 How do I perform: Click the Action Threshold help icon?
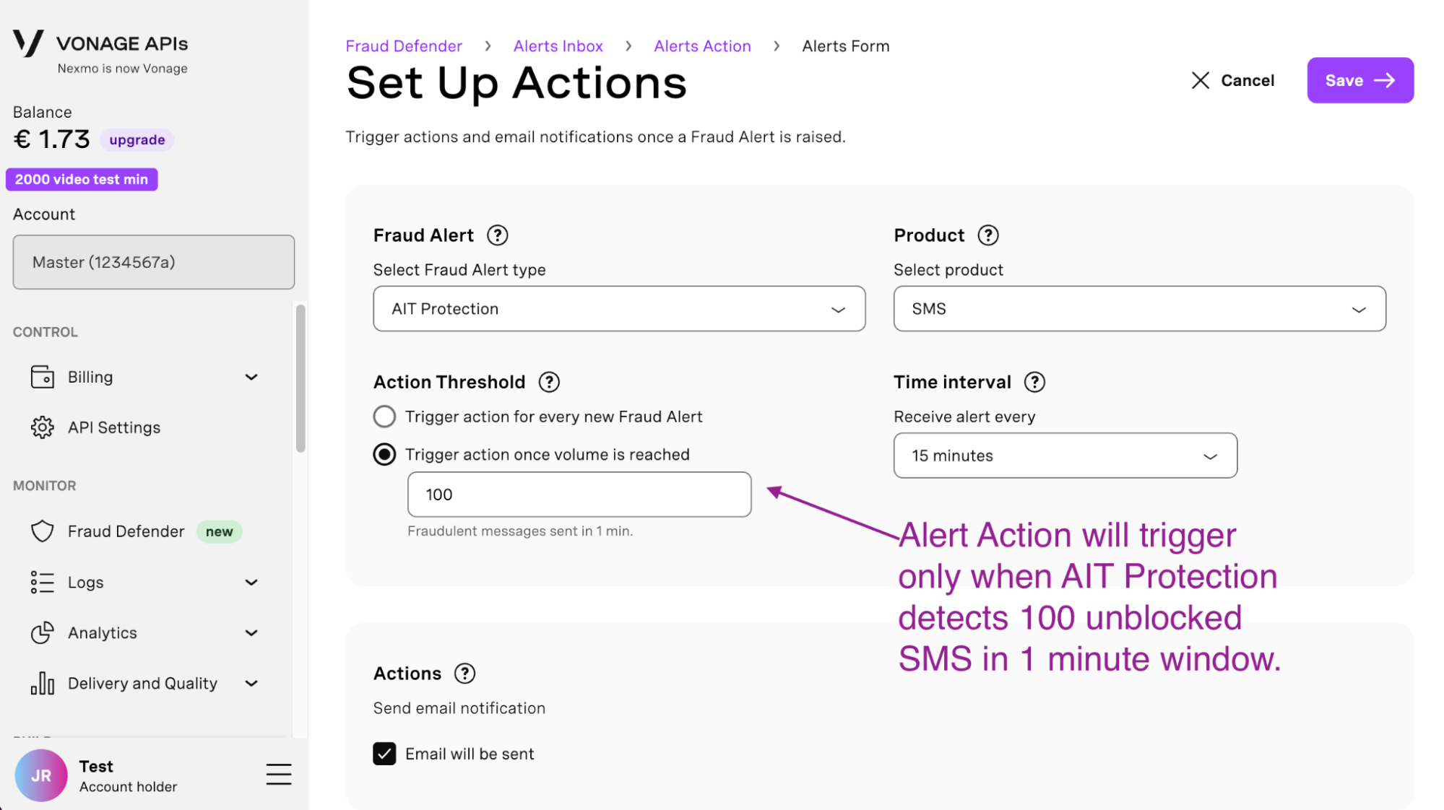549,382
